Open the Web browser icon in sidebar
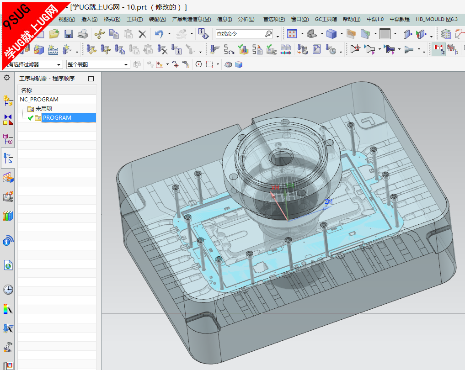 [x=8, y=265]
